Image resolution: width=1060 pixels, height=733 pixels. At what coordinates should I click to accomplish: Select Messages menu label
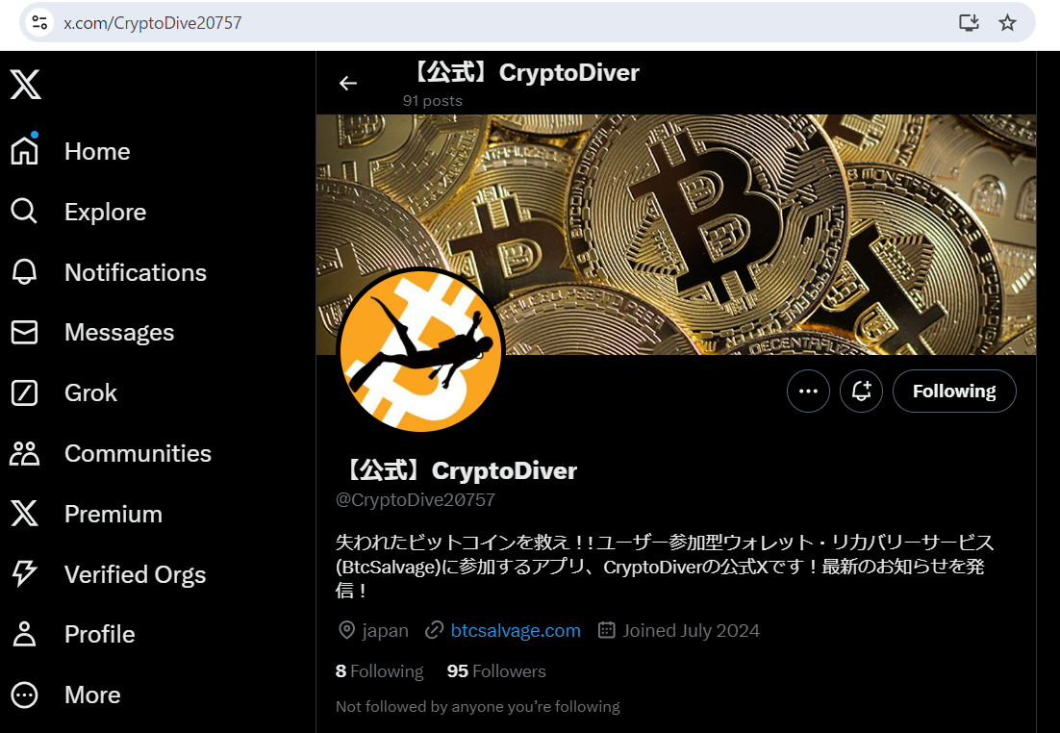tap(119, 333)
